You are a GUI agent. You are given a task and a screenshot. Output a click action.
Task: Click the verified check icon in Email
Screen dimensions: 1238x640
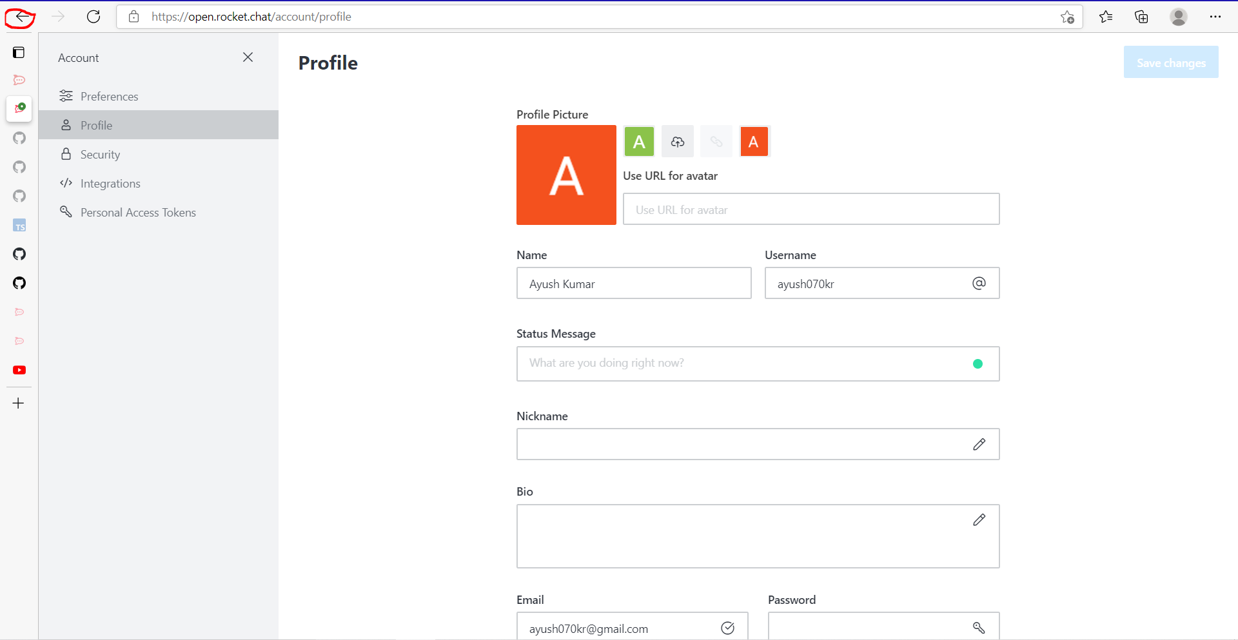(727, 628)
